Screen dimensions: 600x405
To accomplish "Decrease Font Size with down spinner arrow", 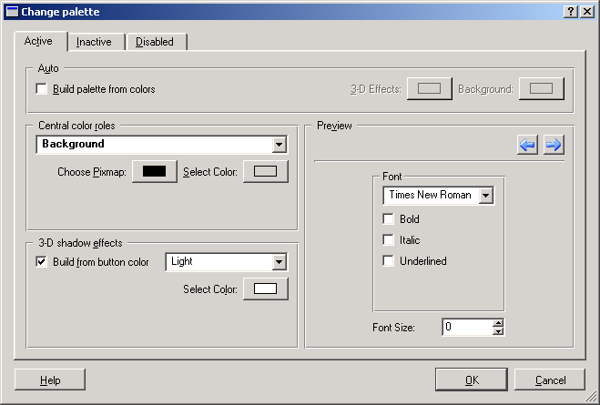I will point(497,331).
